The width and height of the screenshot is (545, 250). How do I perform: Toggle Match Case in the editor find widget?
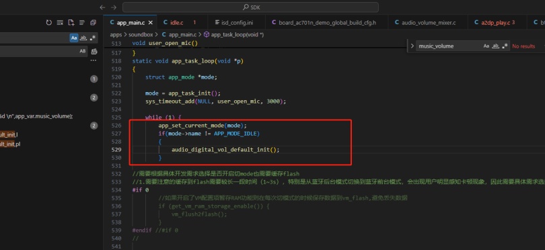coord(486,46)
